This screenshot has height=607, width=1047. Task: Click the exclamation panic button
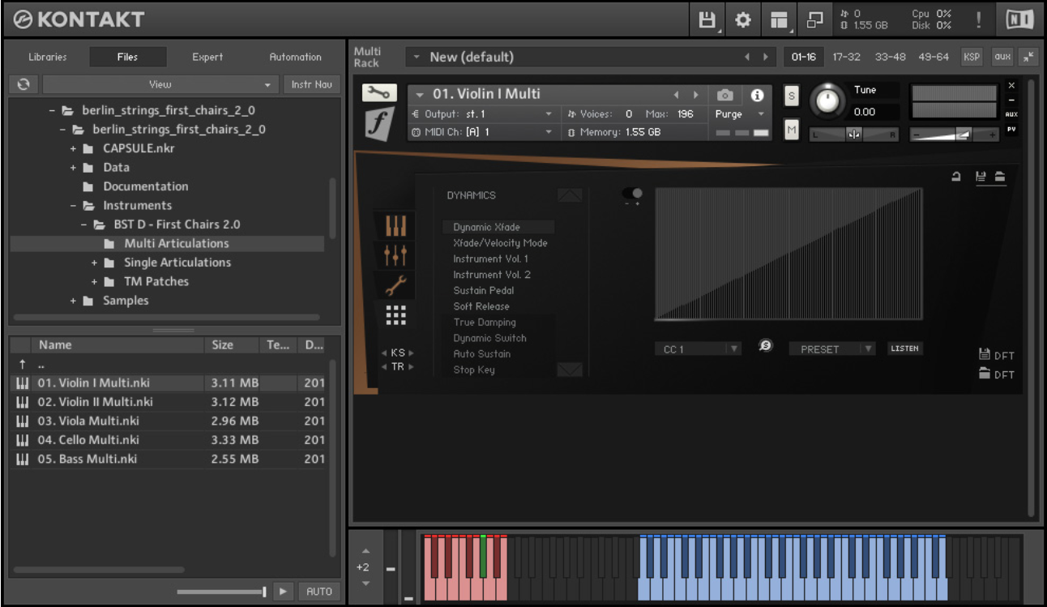point(979,20)
